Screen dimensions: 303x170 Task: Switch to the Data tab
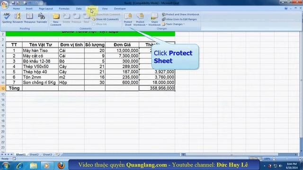pos(79,8)
